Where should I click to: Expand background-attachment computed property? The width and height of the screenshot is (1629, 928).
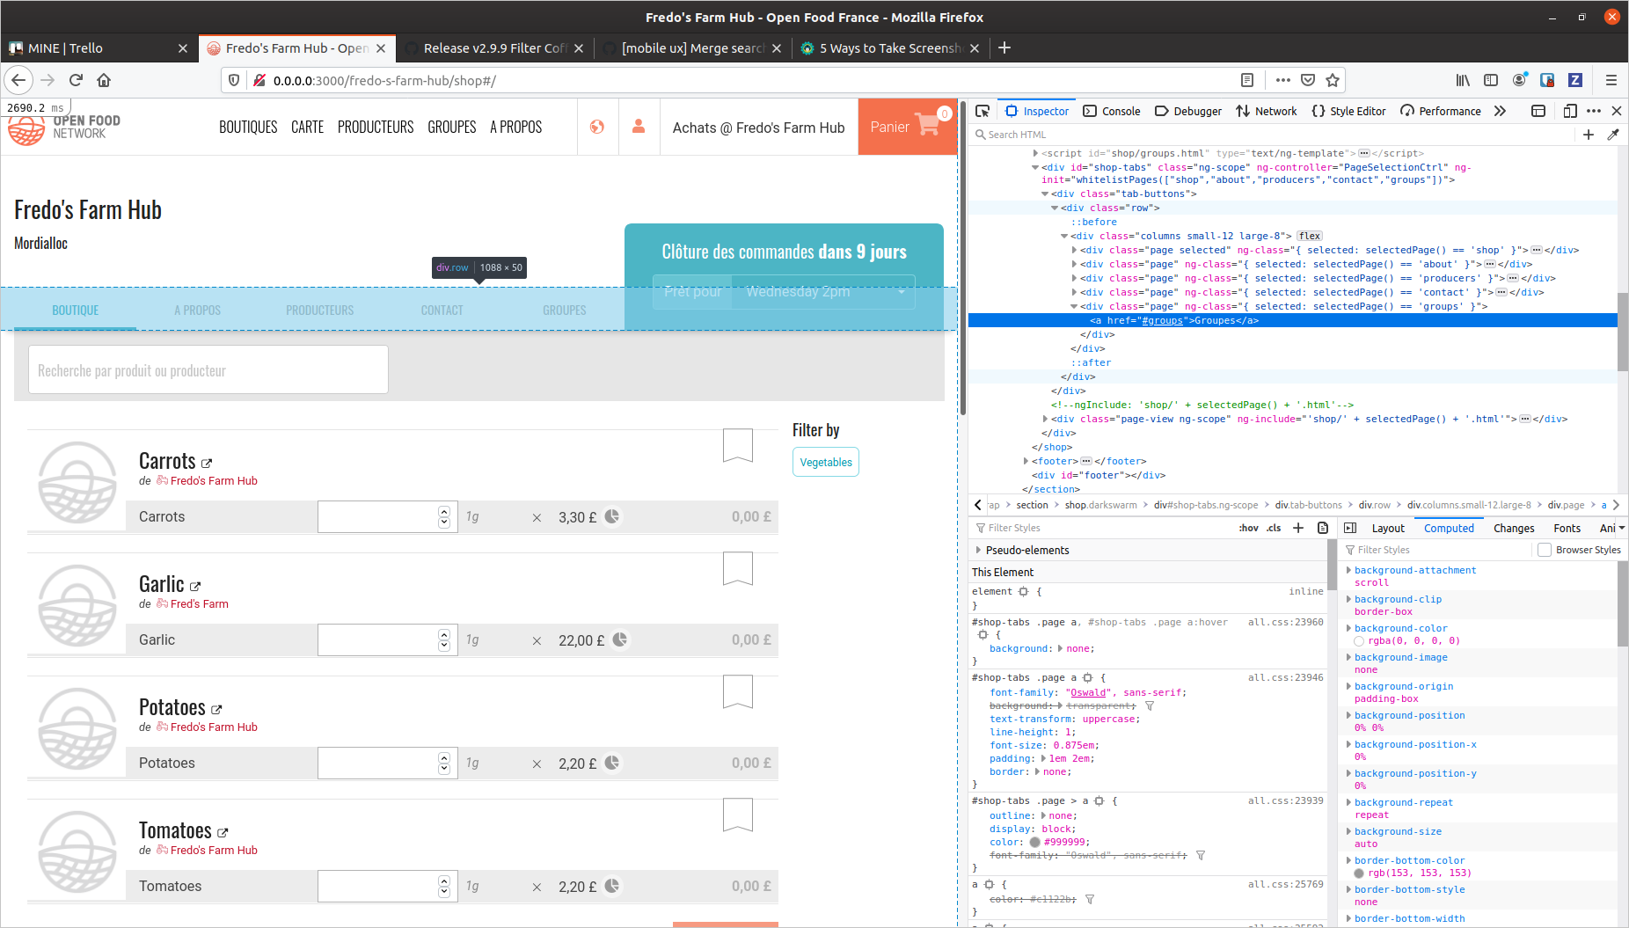(1348, 570)
